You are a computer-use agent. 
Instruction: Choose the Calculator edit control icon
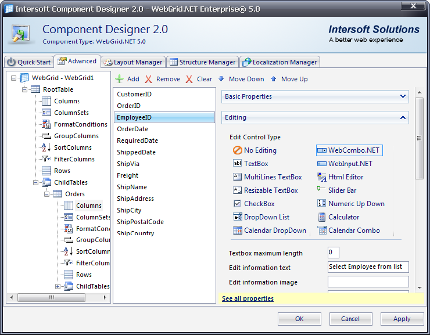click(x=322, y=217)
